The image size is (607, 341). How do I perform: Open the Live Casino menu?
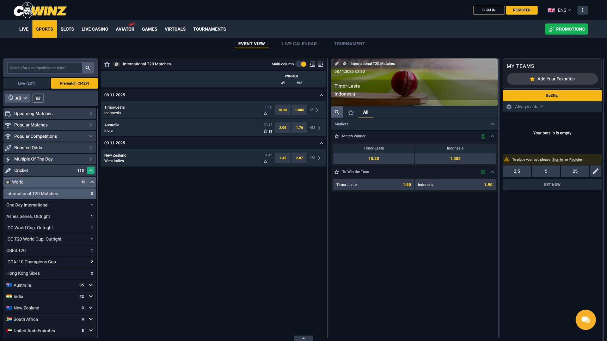pos(95,29)
